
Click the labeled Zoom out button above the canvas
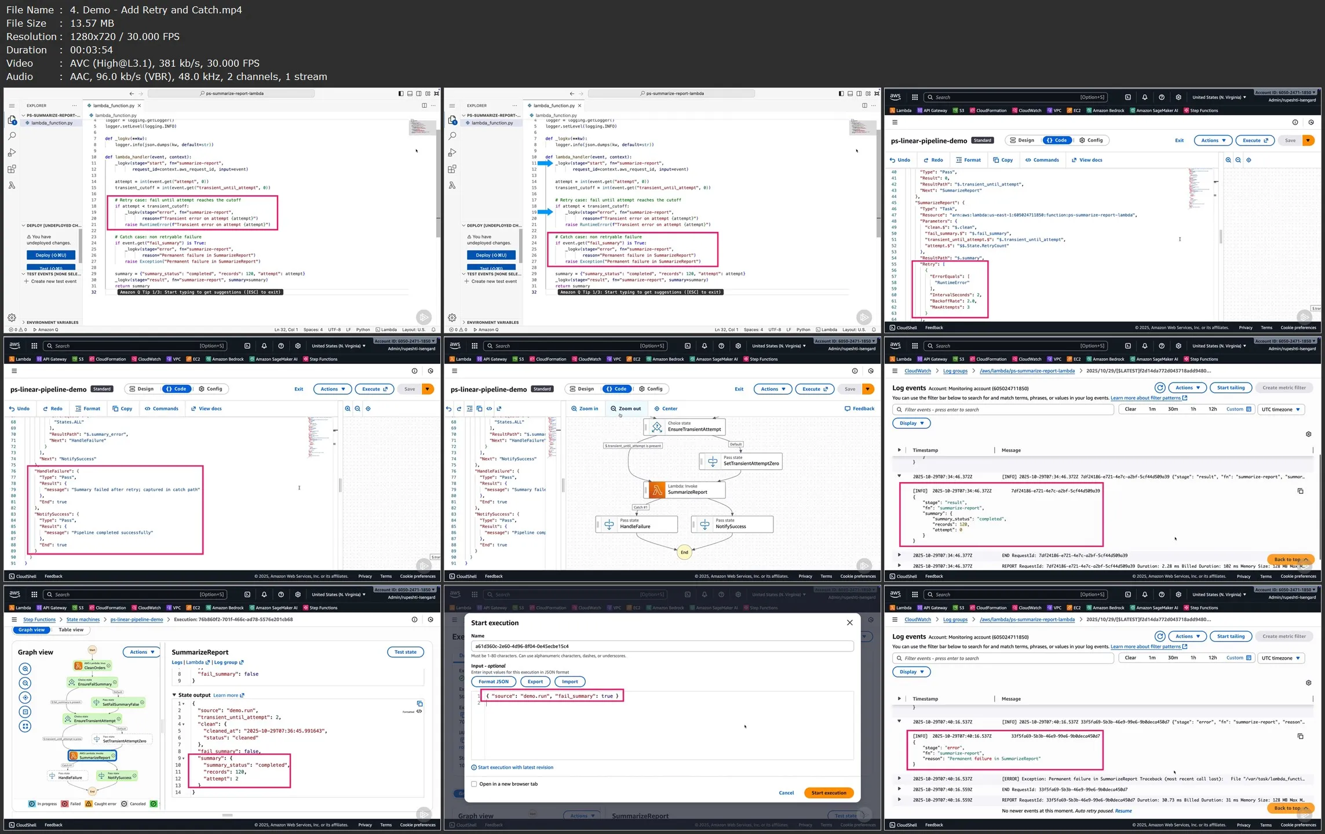click(x=626, y=409)
